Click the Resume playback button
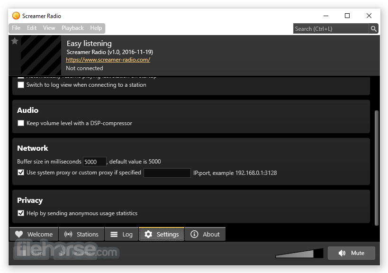Image resolution: width=388 pixels, height=273 pixels. 75,253
